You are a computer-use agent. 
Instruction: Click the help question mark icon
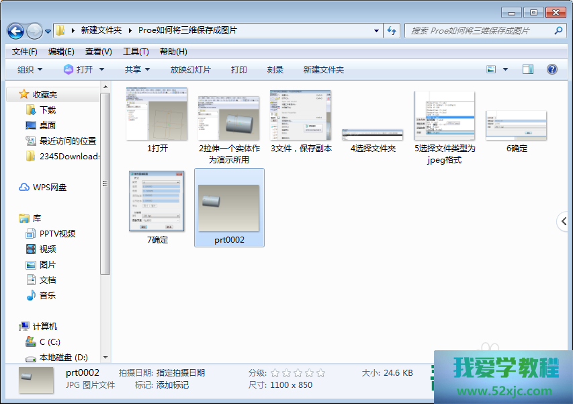coord(552,69)
